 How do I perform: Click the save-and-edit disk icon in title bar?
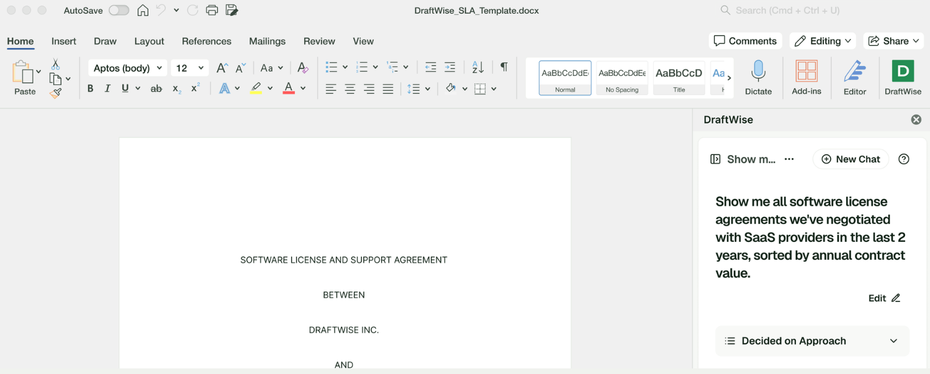click(232, 11)
